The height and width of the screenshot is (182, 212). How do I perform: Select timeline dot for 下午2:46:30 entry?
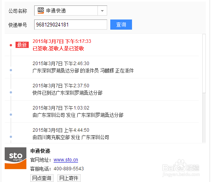[x=11, y=70]
